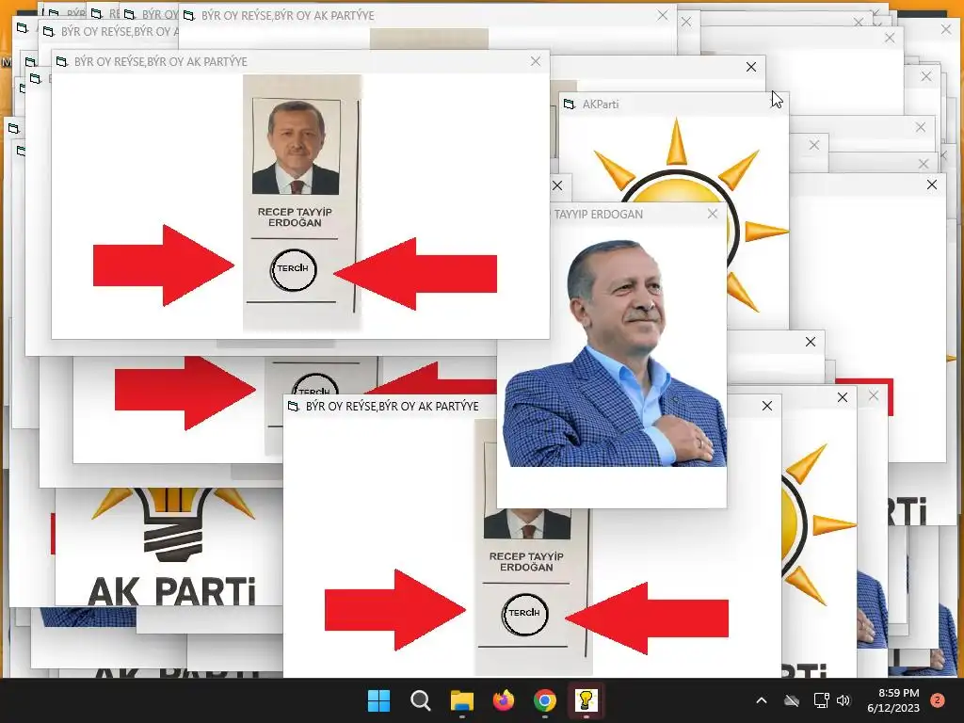Open the volume speaker tray icon
Screen dimensions: 964x723
843,700
